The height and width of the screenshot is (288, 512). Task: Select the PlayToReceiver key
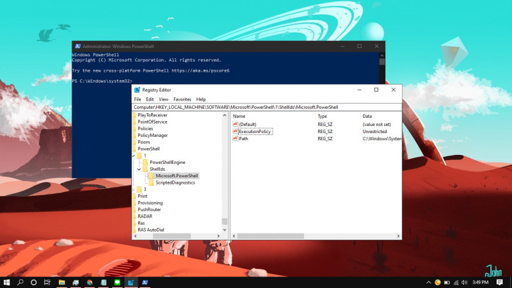point(152,115)
